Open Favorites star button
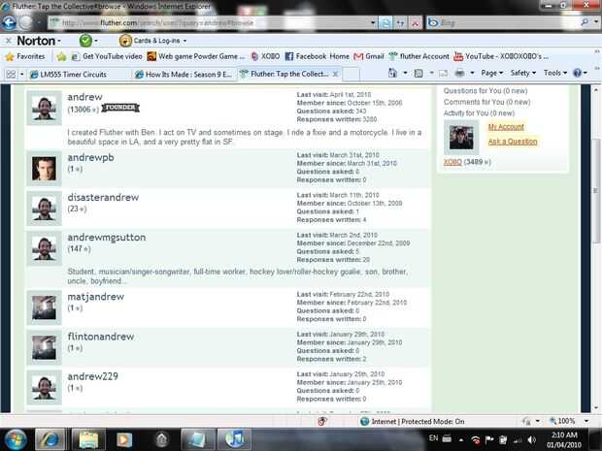 [25, 56]
